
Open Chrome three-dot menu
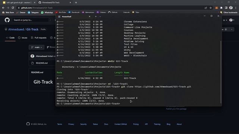pyautogui.click(x=236, y=8)
